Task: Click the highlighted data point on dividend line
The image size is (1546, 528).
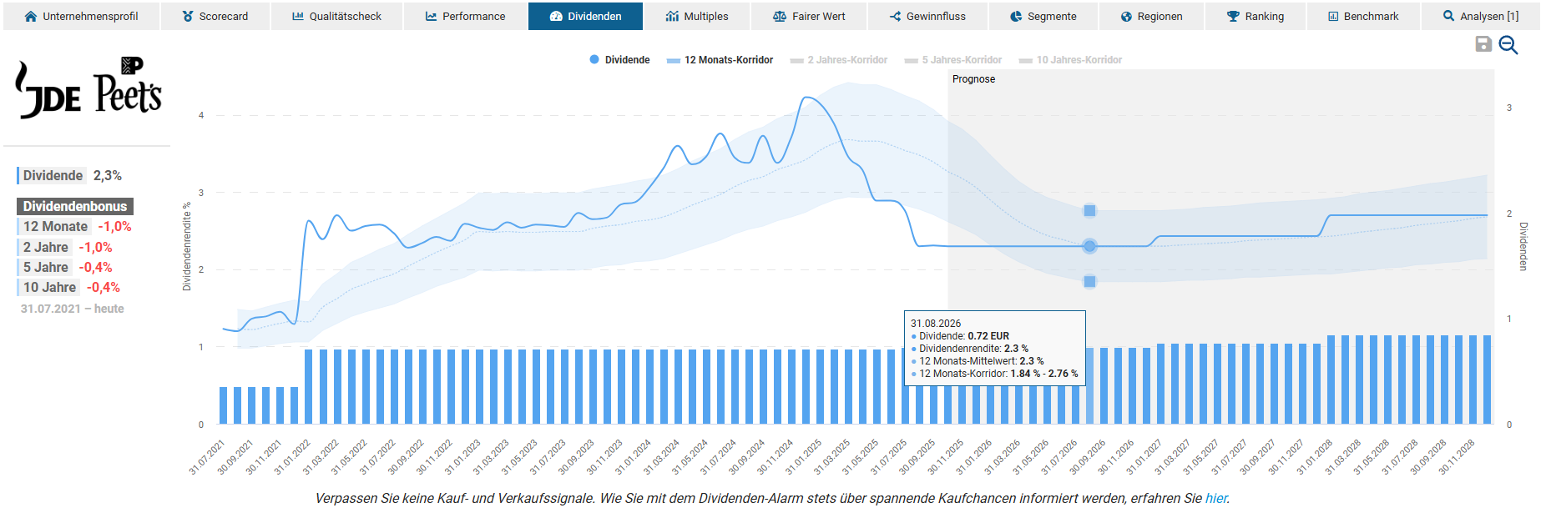Action: click(x=1089, y=246)
